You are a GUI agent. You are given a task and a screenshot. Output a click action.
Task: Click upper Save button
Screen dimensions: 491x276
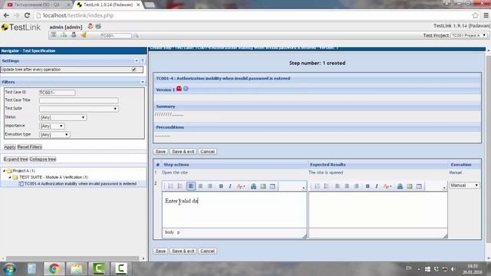click(x=160, y=152)
